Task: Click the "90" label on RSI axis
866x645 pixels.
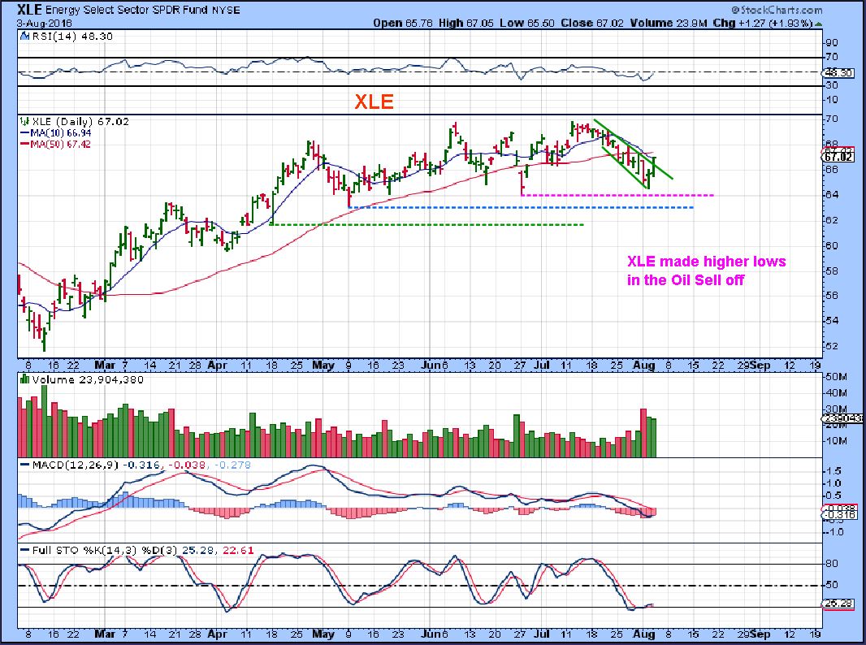Action: tap(833, 42)
